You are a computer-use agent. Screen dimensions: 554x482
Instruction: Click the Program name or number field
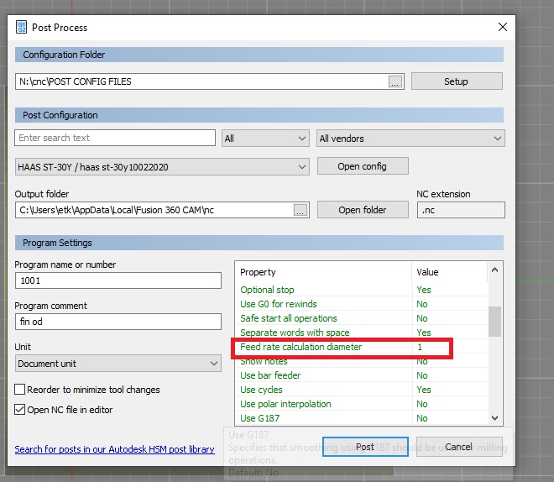pyautogui.click(x=118, y=281)
